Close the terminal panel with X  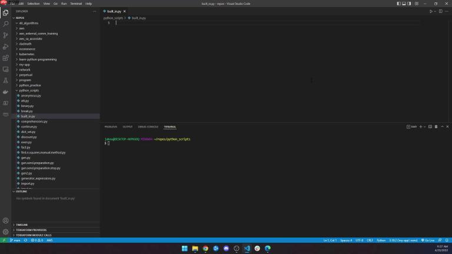click(447, 127)
